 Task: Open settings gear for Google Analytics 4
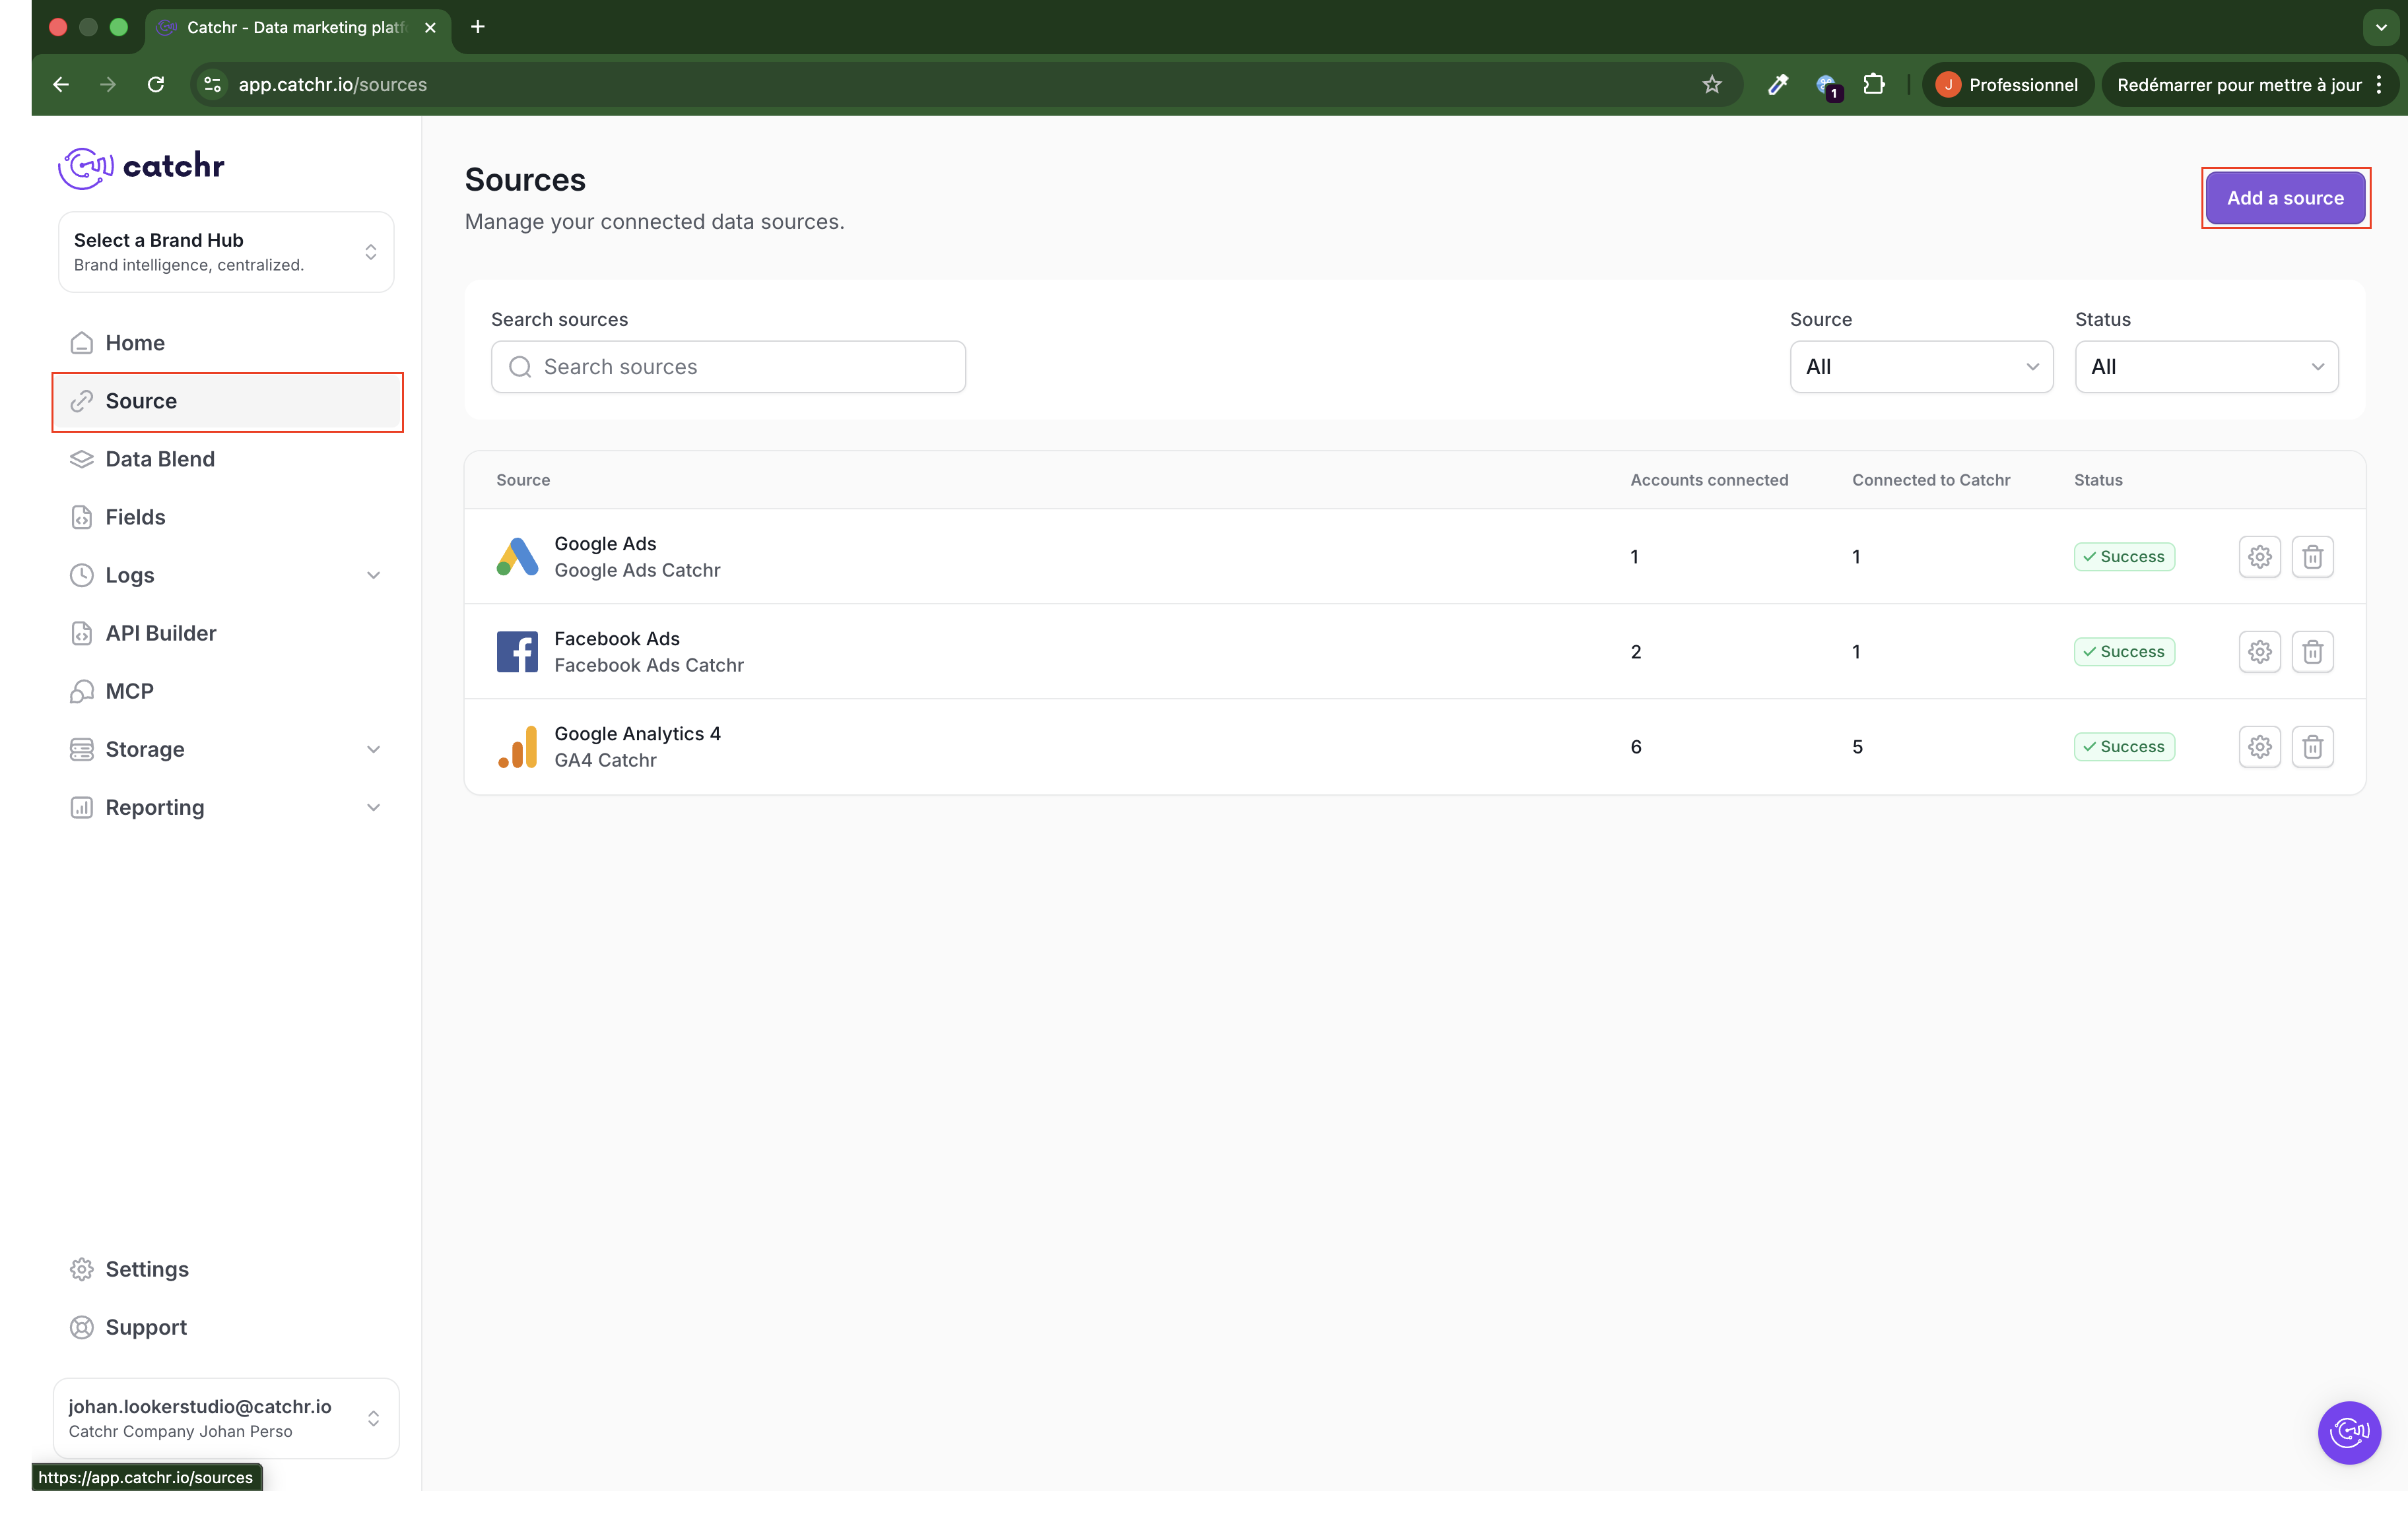tap(2259, 746)
